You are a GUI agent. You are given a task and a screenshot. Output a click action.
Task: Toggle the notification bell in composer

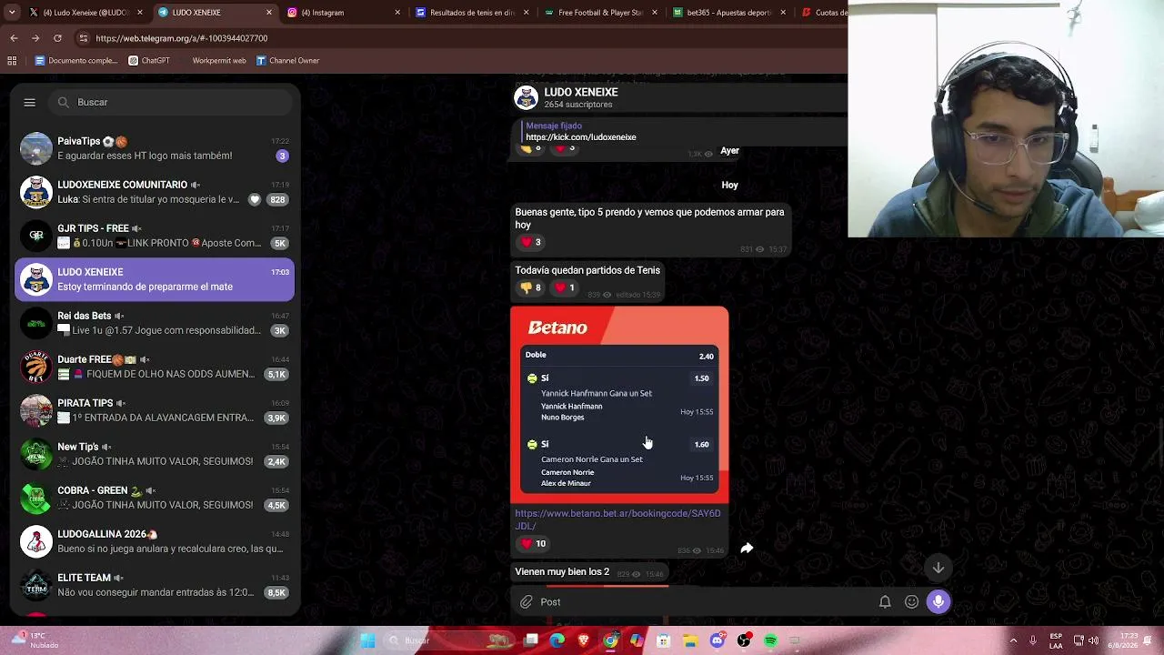coord(885,602)
